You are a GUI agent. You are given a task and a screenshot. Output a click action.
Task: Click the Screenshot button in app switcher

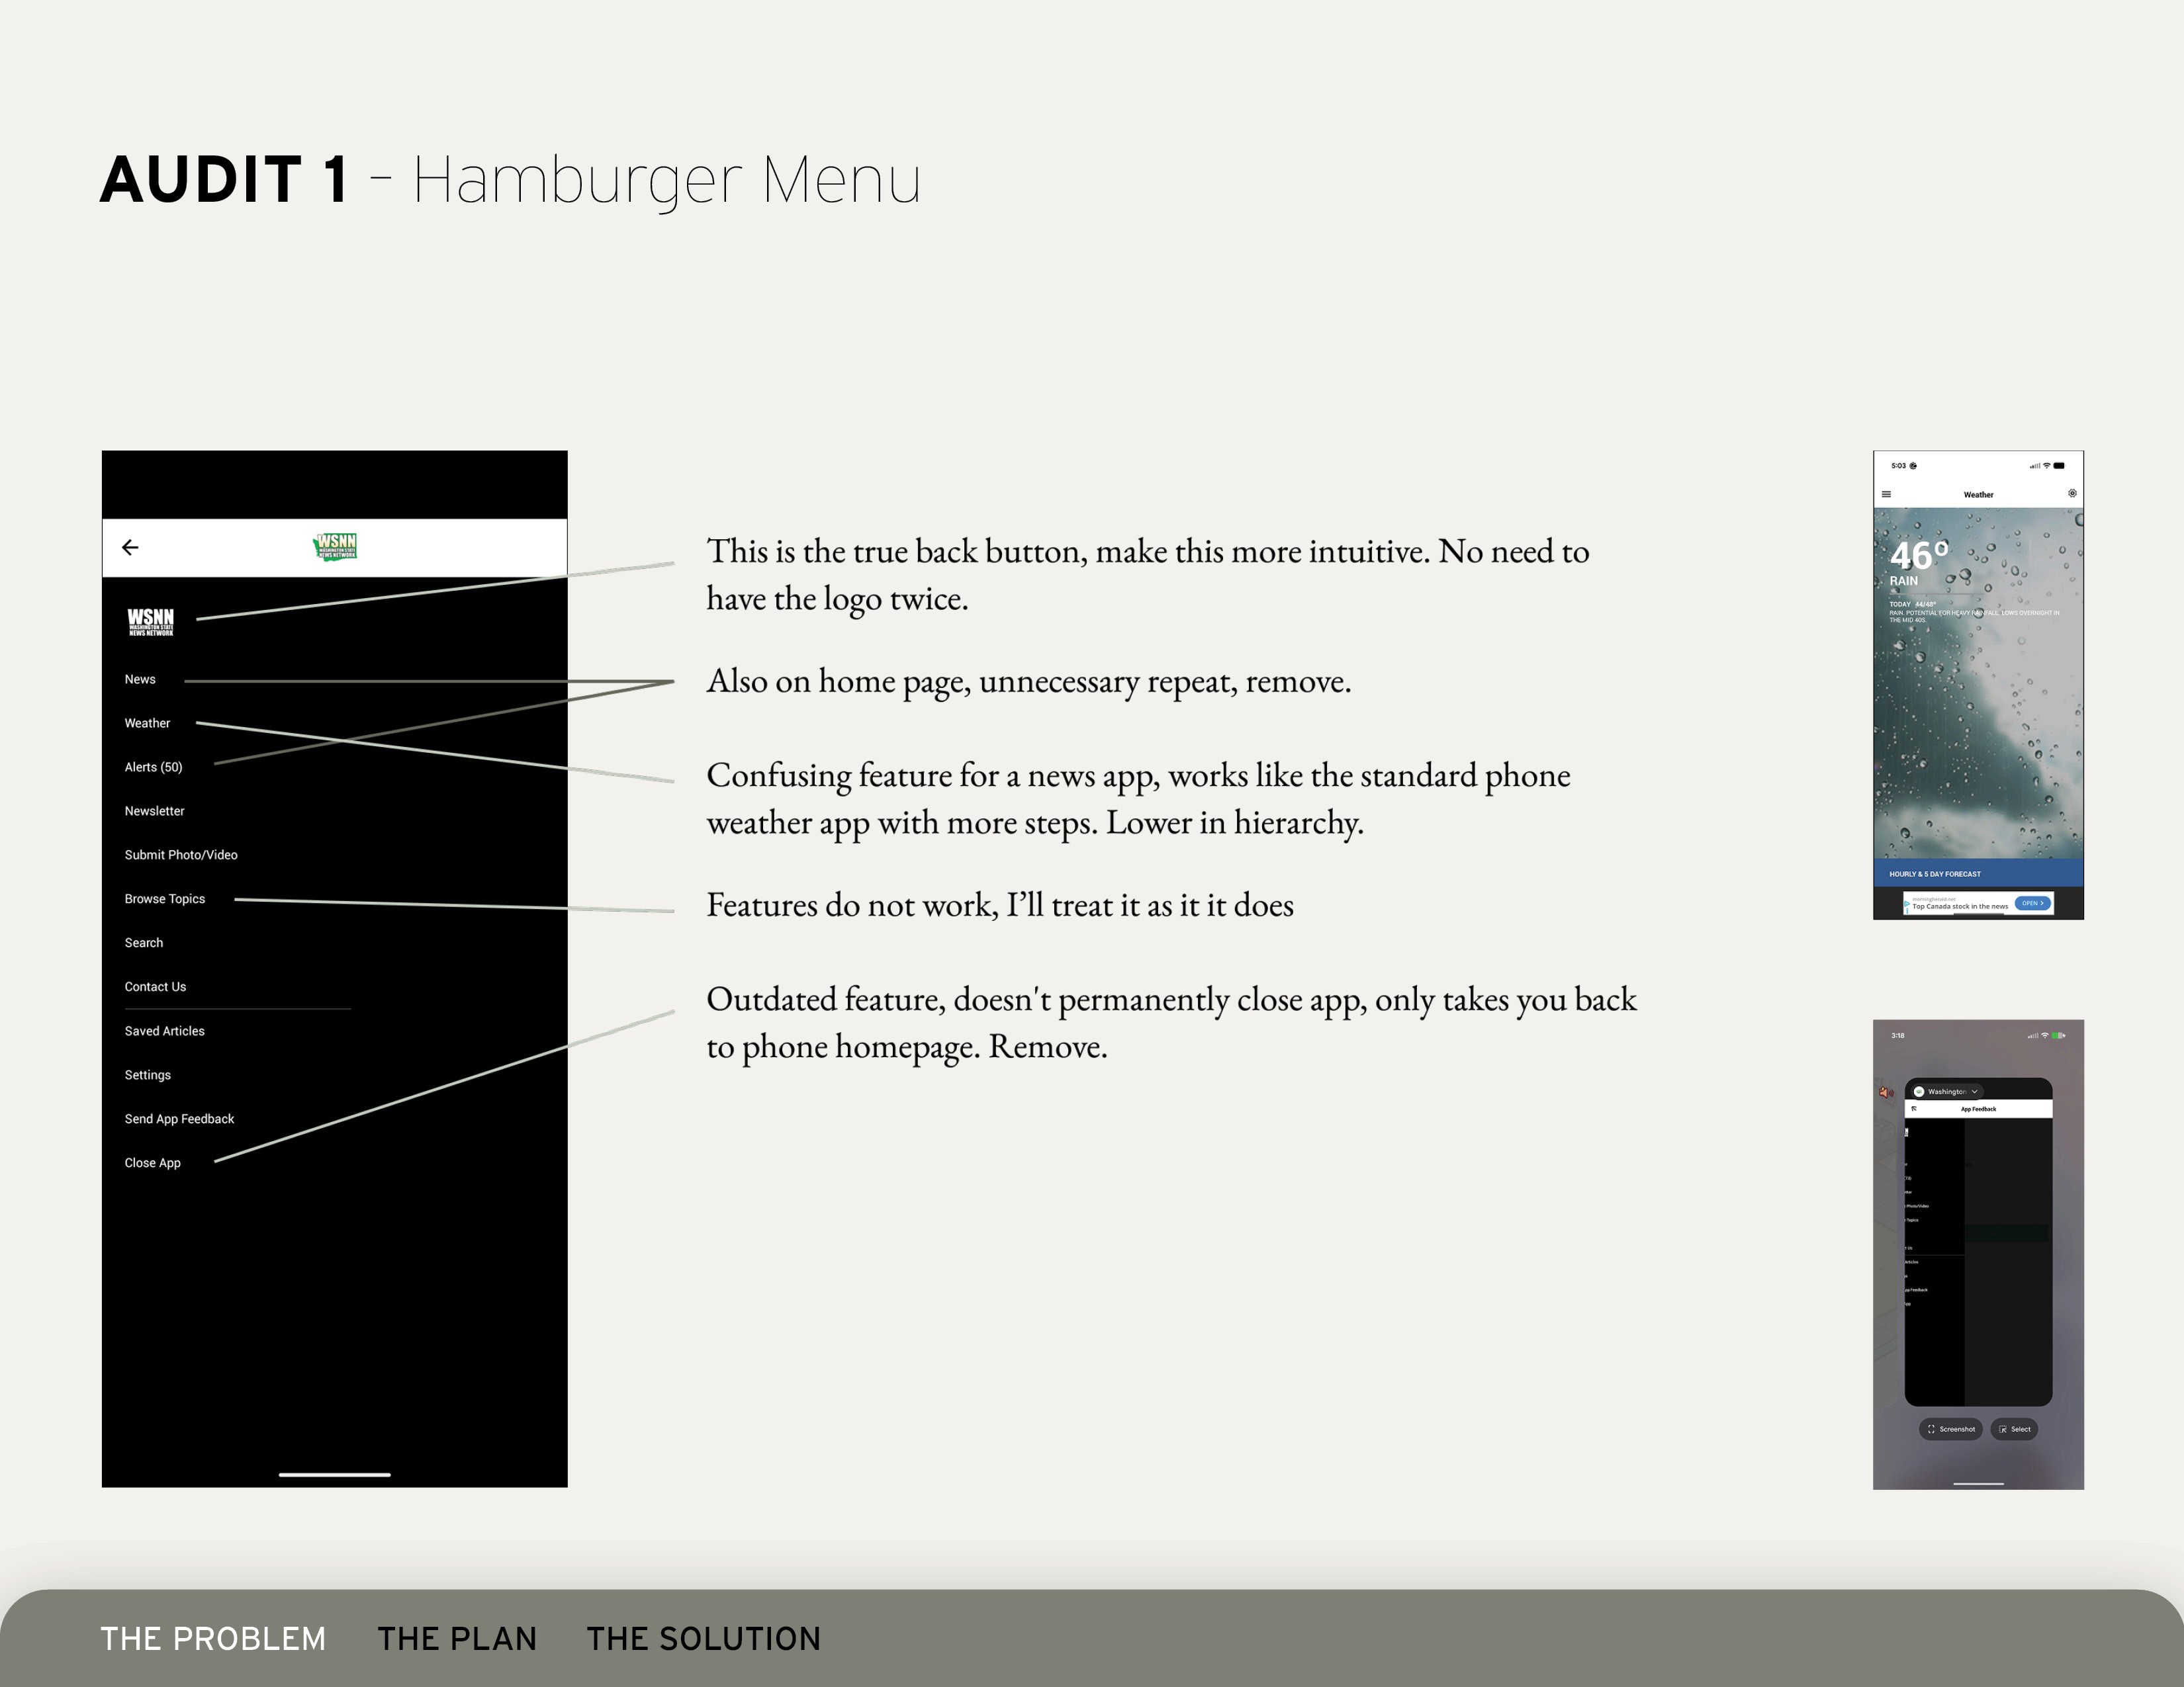pos(1950,1429)
